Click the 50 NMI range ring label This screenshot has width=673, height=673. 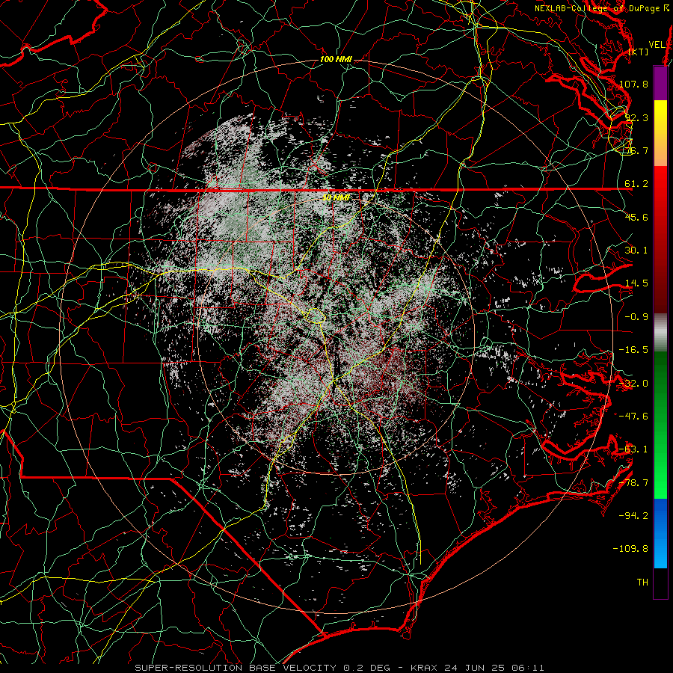click(336, 197)
